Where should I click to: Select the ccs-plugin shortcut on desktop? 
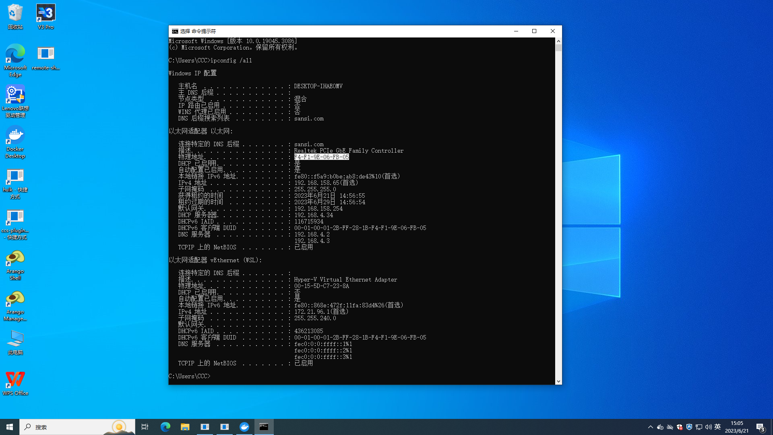point(15,225)
